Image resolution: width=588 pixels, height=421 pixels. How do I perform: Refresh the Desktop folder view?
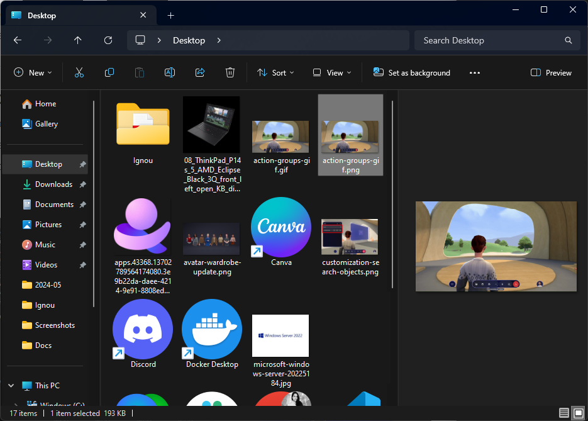(108, 40)
